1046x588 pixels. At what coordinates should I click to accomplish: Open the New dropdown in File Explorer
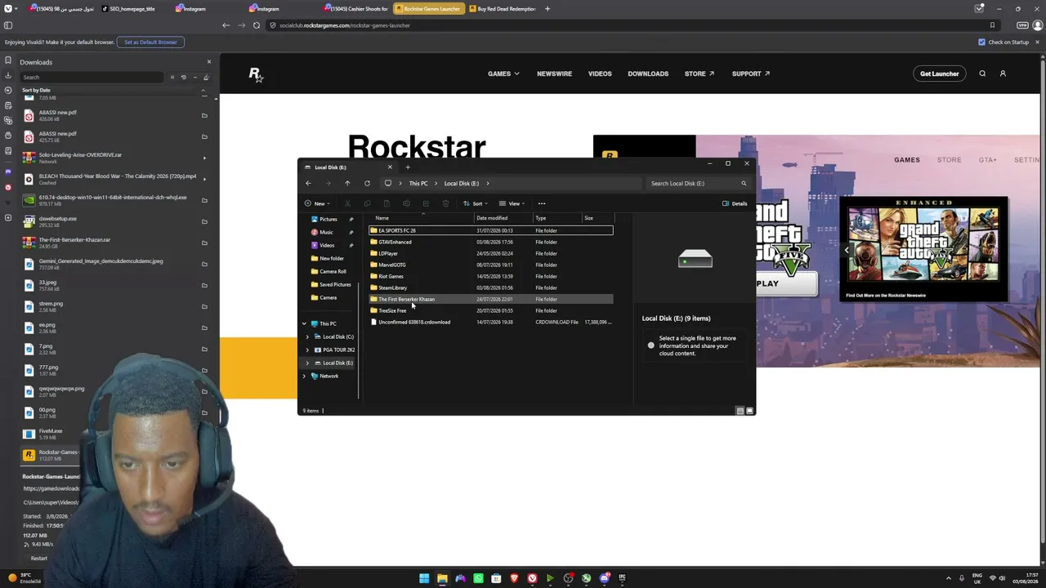click(x=316, y=203)
